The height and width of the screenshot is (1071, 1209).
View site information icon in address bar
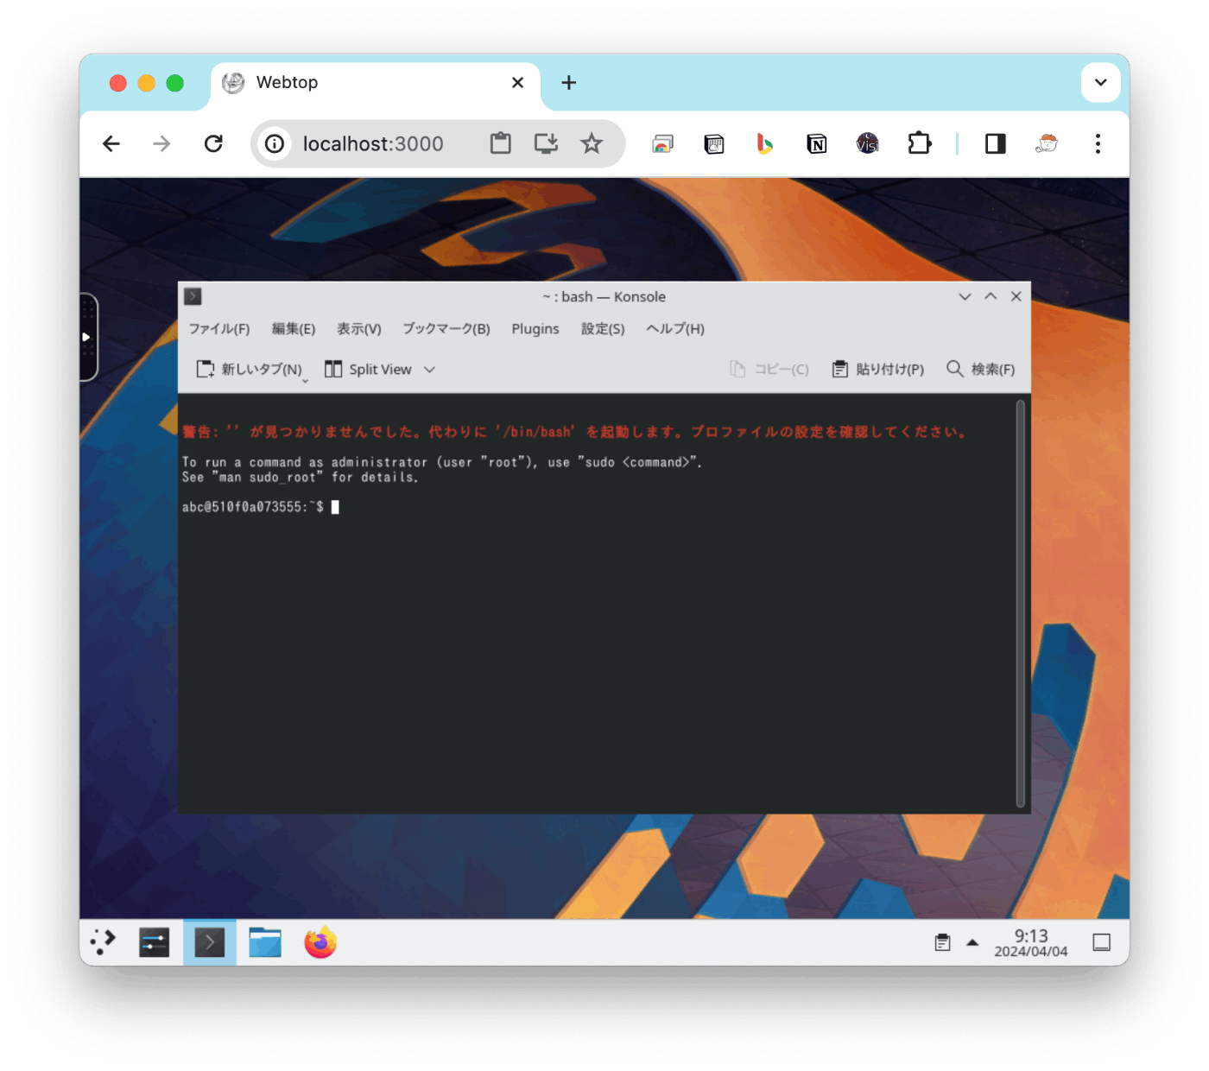pos(275,143)
